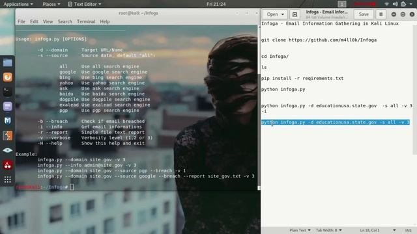Open the red cherry dock icon

click(x=7, y=164)
